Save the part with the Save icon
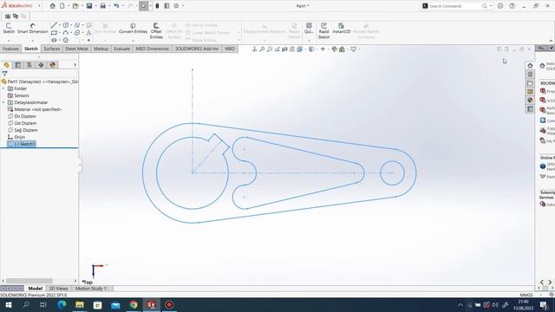The height and width of the screenshot is (312, 555). point(89,6)
